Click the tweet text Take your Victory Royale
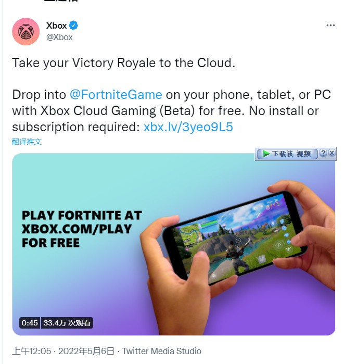This screenshot has width=345, height=364. pyautogui.click(x=123, y=63)
